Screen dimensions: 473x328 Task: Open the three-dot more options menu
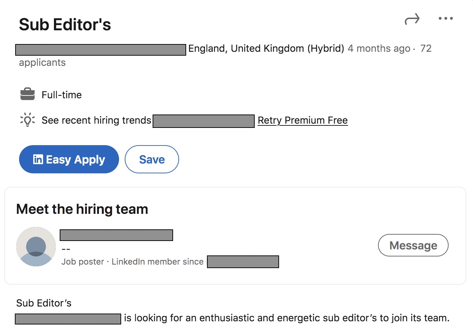[x=445, y=19]
